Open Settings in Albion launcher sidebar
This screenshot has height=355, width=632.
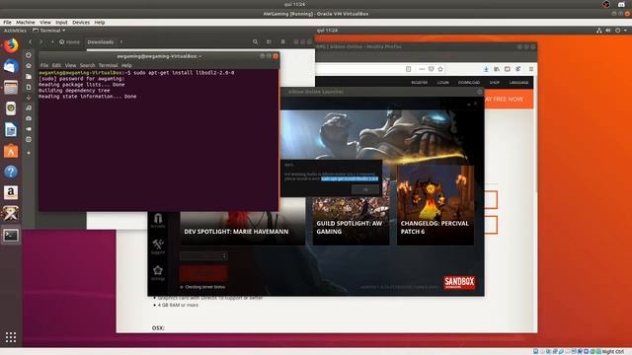[158, 273]
